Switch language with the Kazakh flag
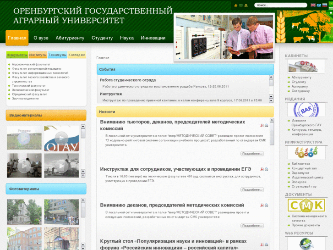 point(319,5)
